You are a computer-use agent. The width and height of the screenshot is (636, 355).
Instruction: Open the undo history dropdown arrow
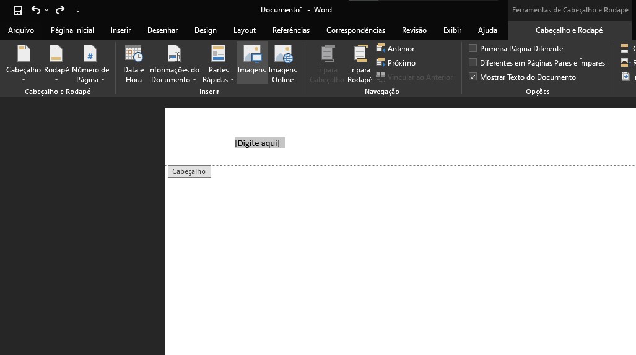(x=46, y=10)
